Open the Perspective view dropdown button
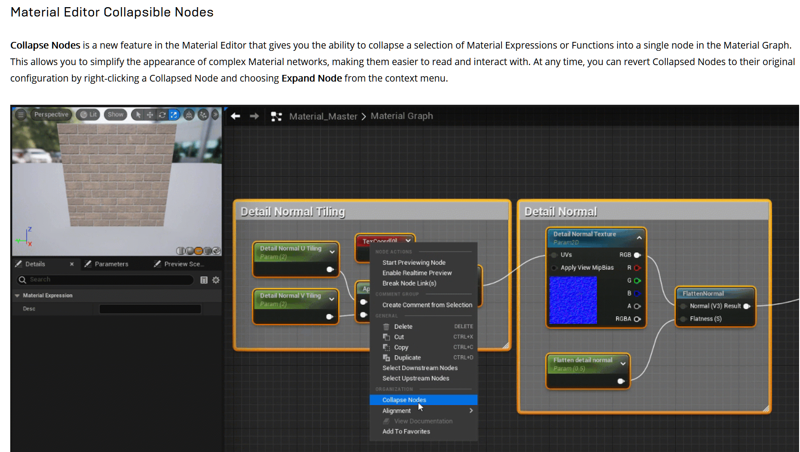800x452 pixels. tap(51, 115)
